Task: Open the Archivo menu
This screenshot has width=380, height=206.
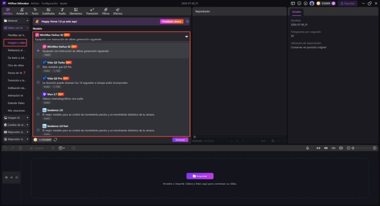Action: pyautogui.click(x=35, y=3)
